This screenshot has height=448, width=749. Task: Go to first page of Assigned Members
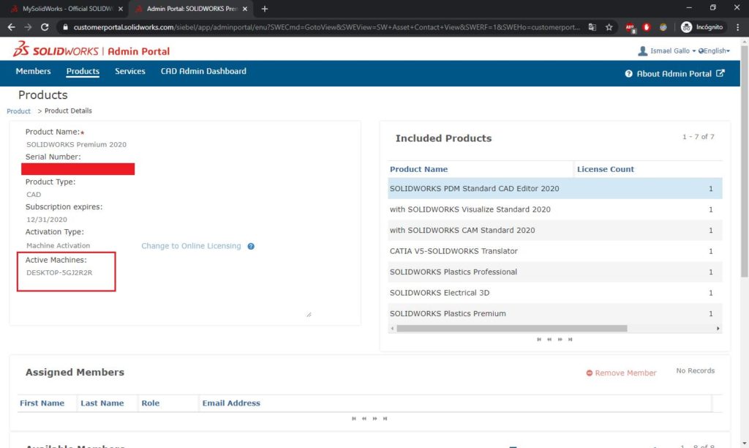click(x=354, y=419)
